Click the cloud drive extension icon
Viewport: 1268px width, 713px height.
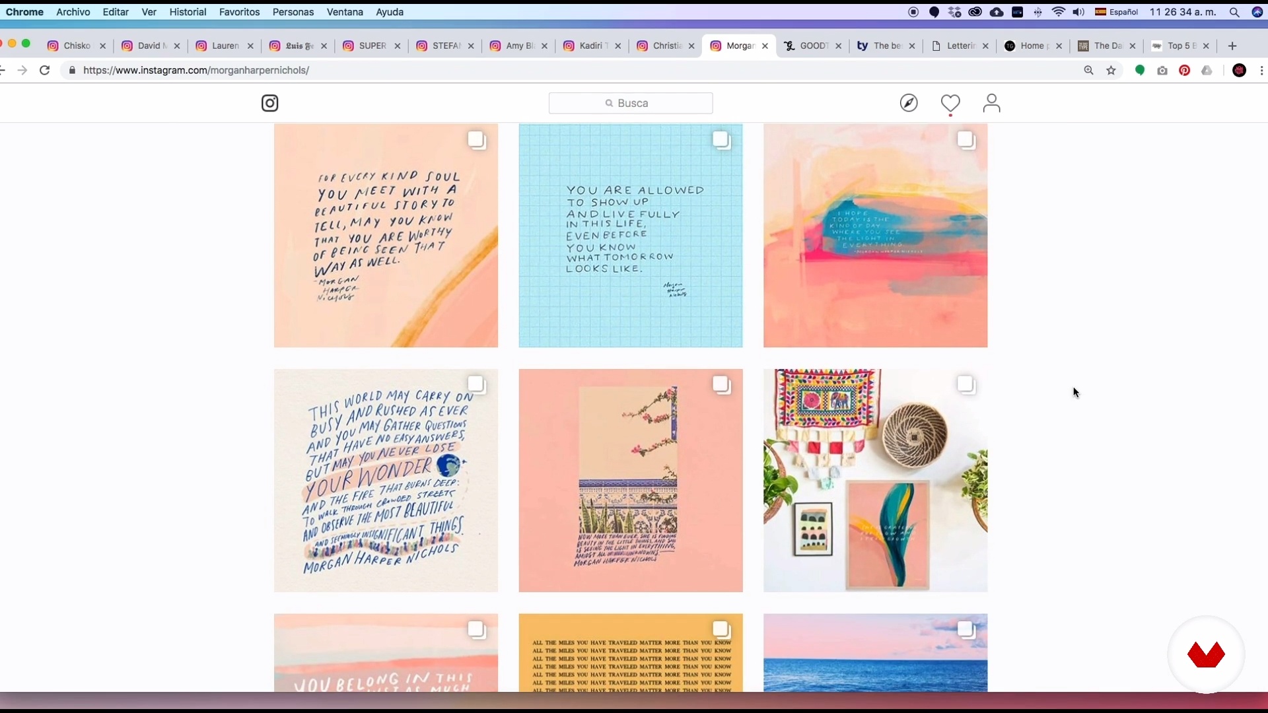[1207, 70]
